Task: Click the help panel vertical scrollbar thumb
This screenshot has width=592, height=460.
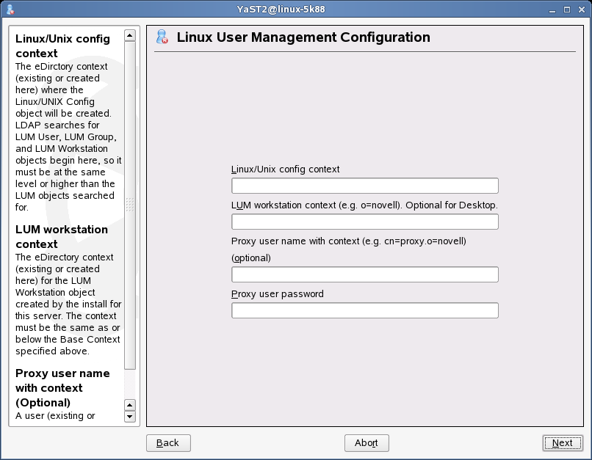Action: tap(130, 205)
